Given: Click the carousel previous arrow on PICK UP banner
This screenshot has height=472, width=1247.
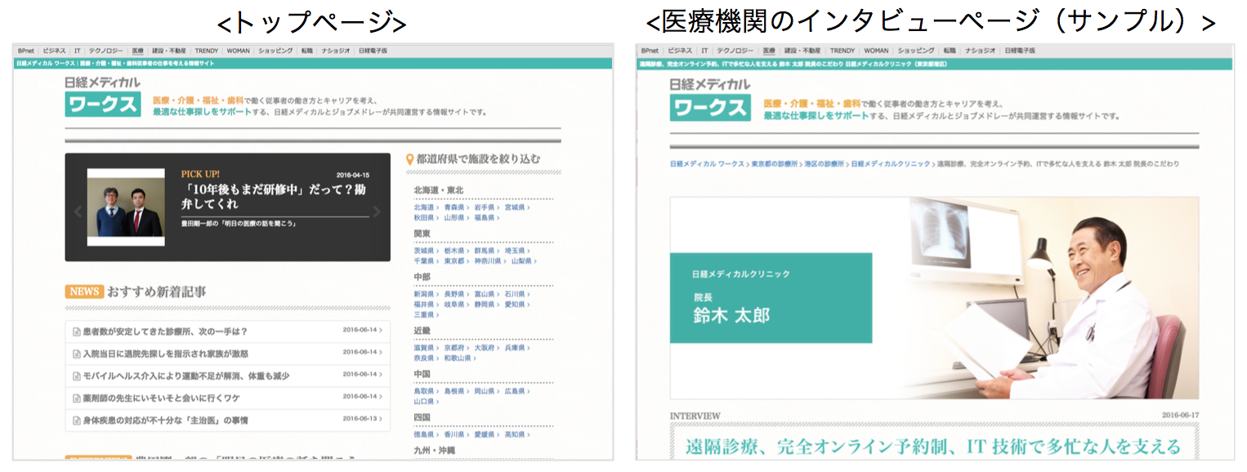Looking at the screenshot, I should click(78, 212).
